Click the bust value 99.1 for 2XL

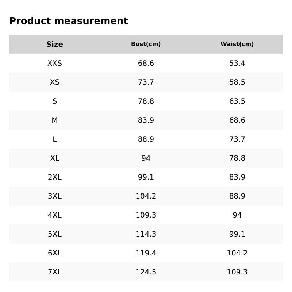pos(146,177)
